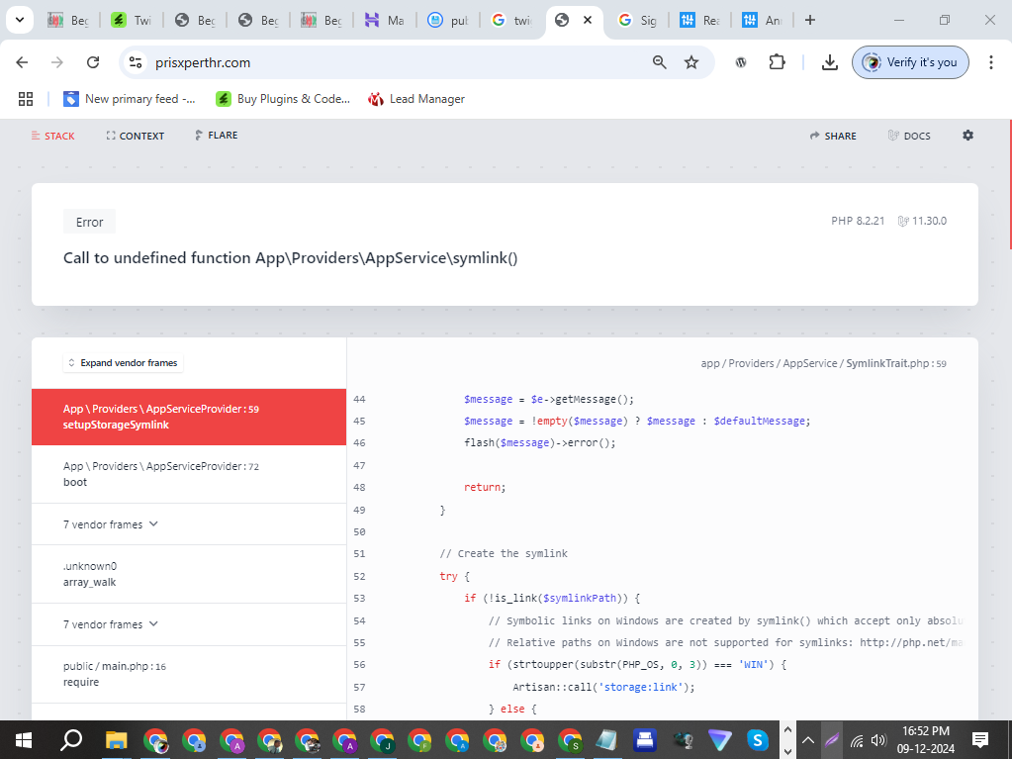Open the settings gear on the error page

coord(967,136)
